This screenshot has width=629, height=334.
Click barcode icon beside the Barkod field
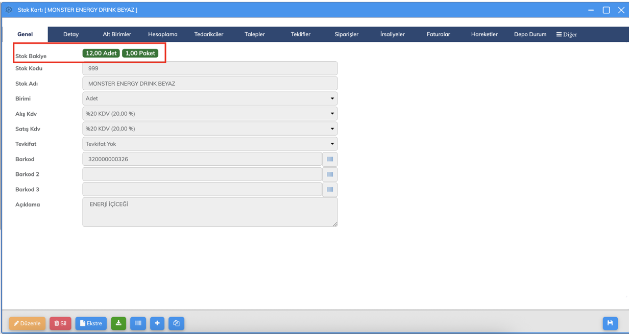click(x=330, y=159)
